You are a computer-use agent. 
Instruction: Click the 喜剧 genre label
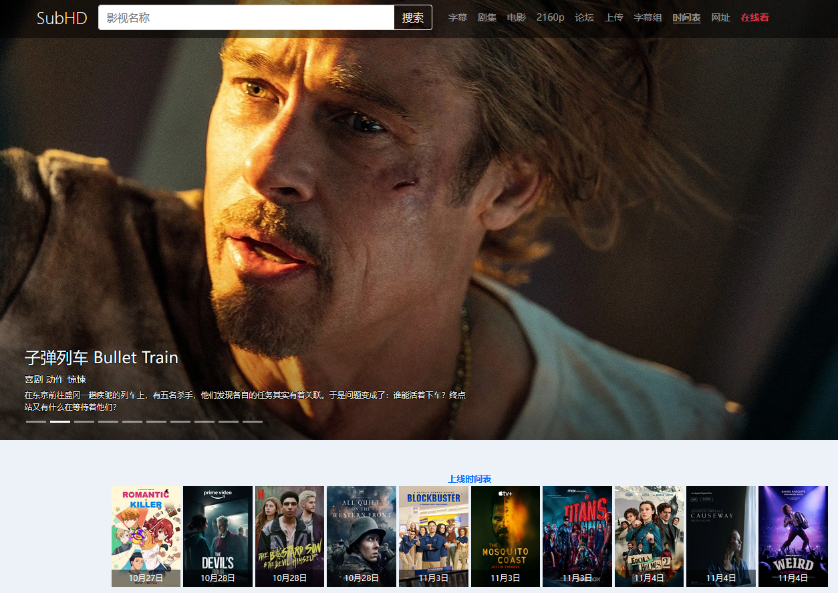(x=34, y=379)
